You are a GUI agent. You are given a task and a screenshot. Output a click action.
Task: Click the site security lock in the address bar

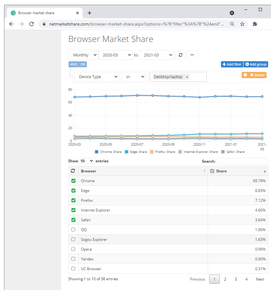point(44,24)
